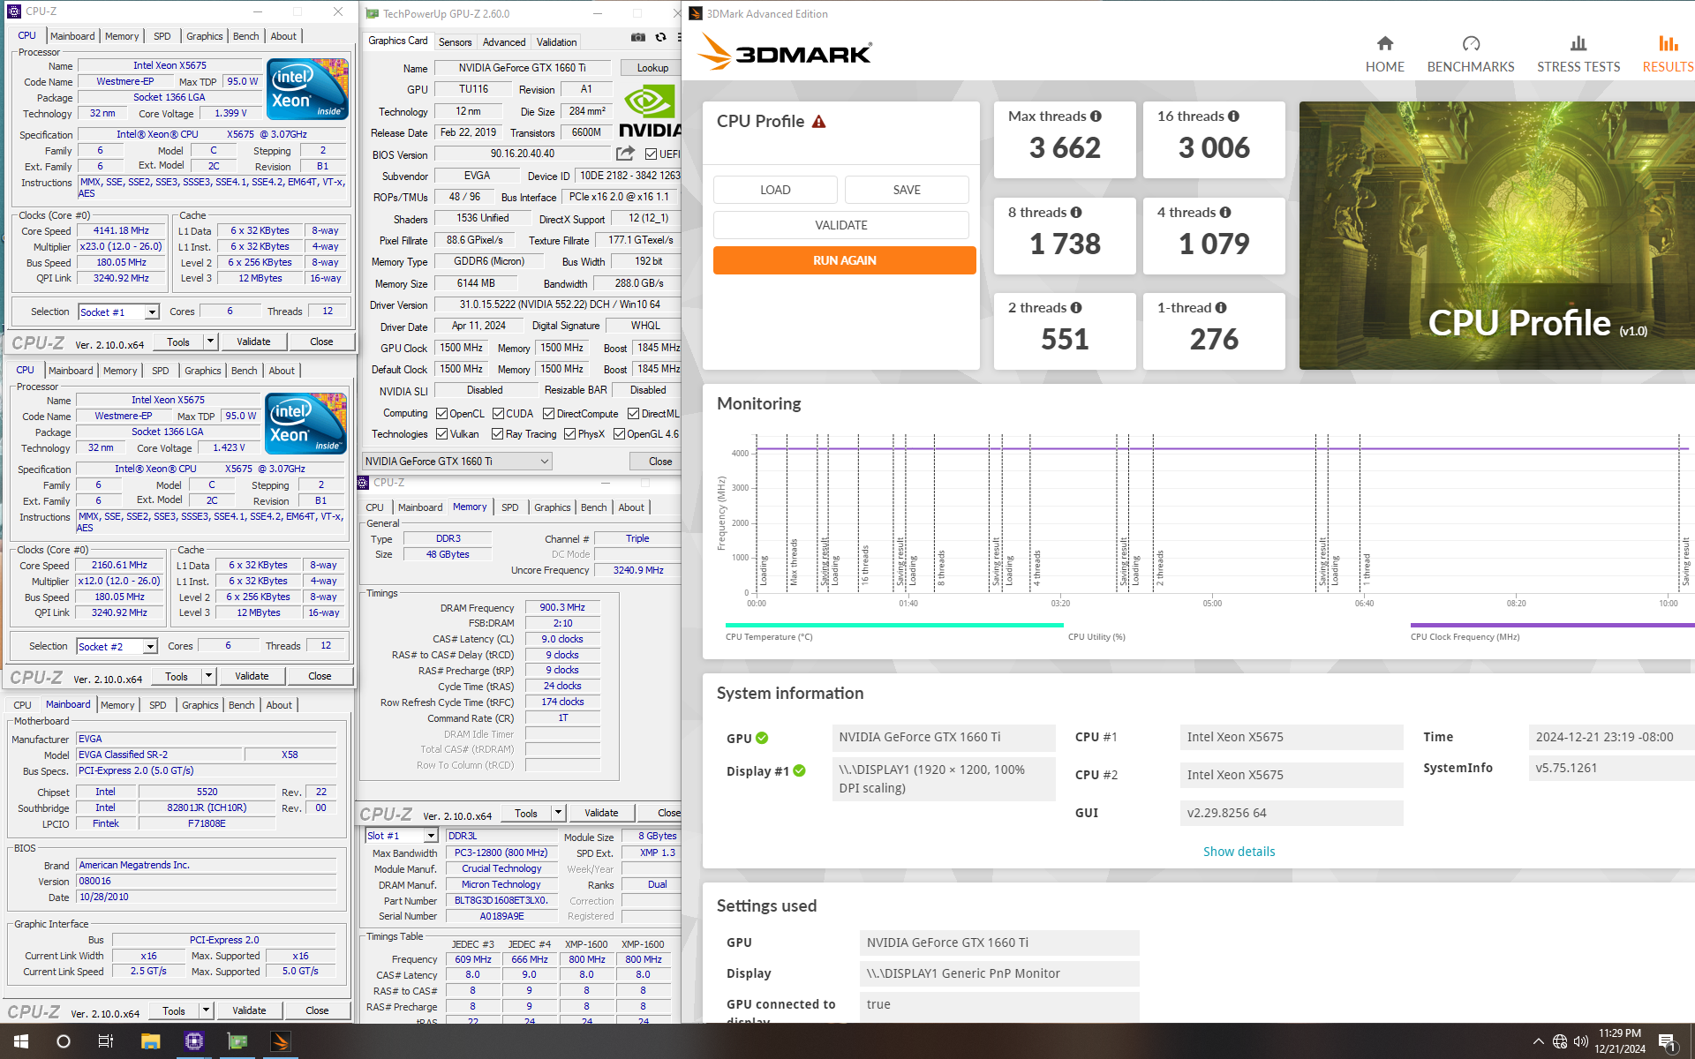Open the 3DMark HOME page icon

coord(1385,43)
